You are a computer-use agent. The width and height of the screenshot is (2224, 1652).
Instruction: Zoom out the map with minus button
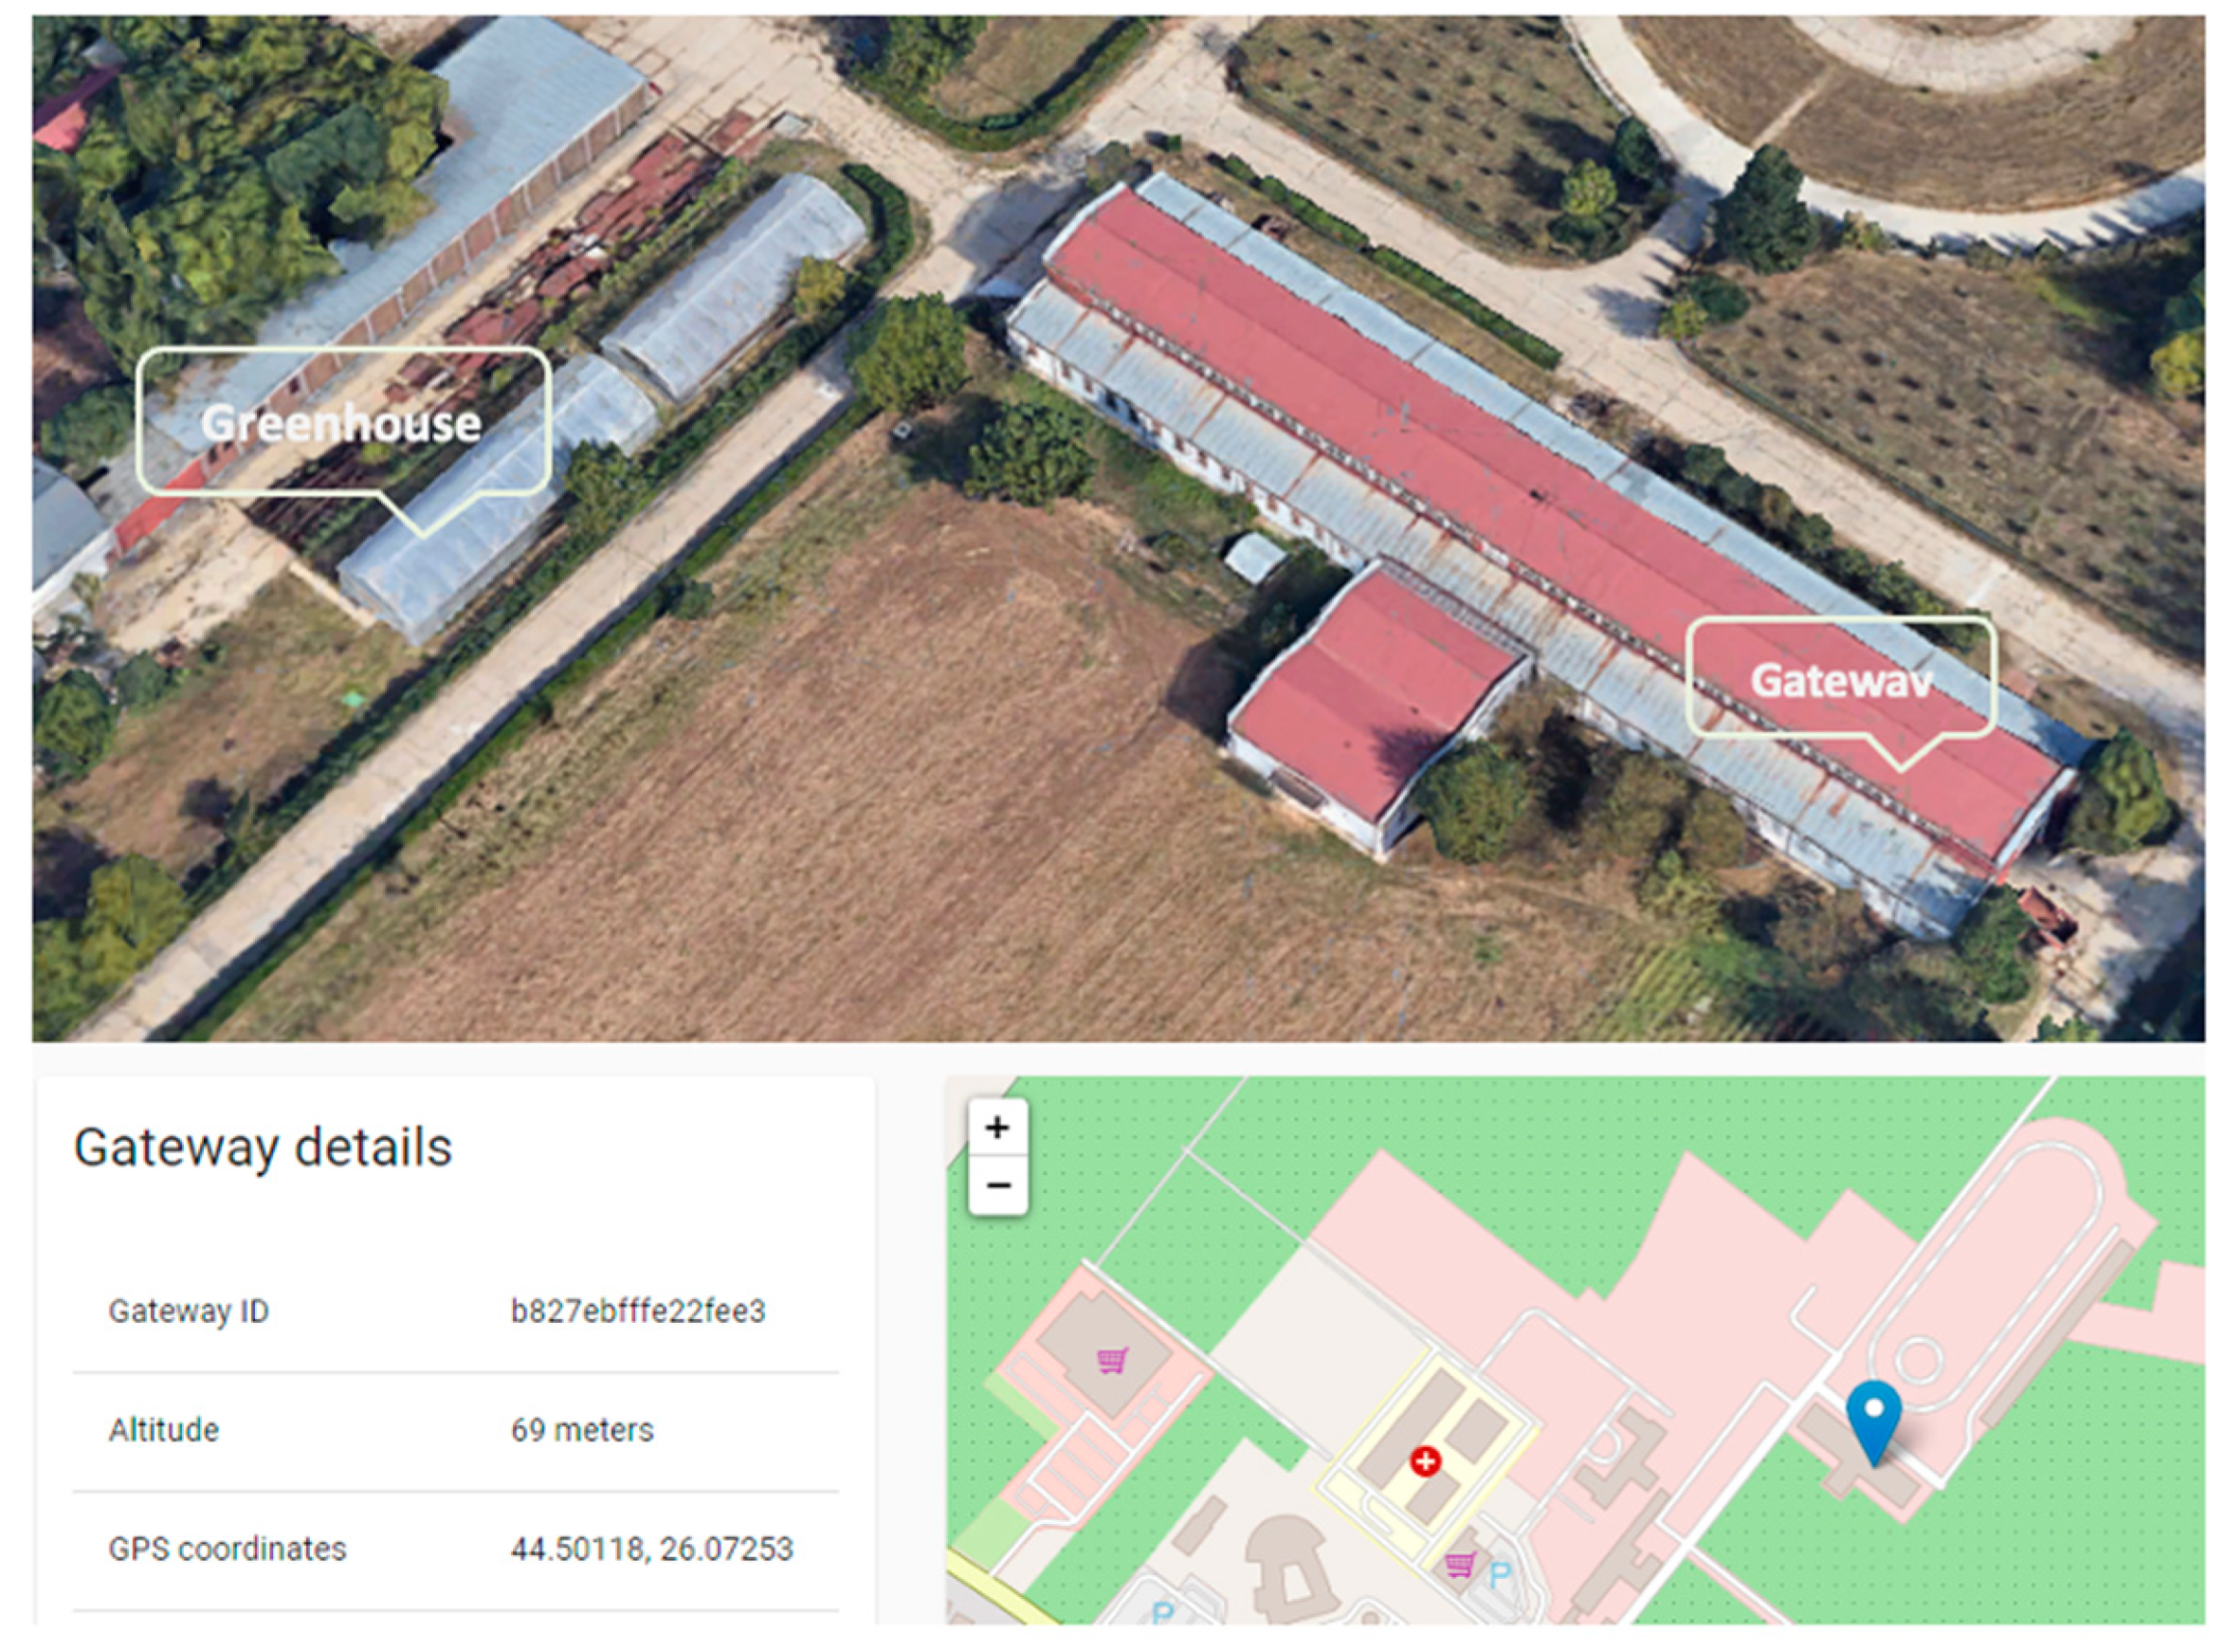pyautogui.click(x=997, y=1185)
